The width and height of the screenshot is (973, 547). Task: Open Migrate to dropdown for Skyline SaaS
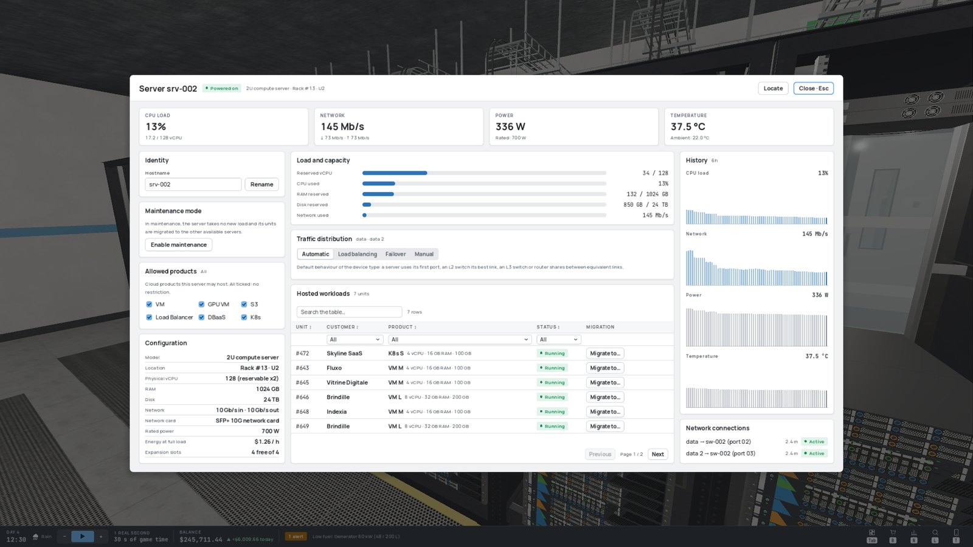click(x=605, y=354)
